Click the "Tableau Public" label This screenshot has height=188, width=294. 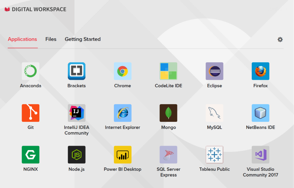click(215, 169)
